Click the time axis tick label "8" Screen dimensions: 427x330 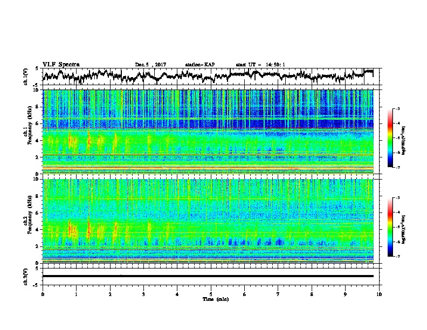(x=312, y=294)
